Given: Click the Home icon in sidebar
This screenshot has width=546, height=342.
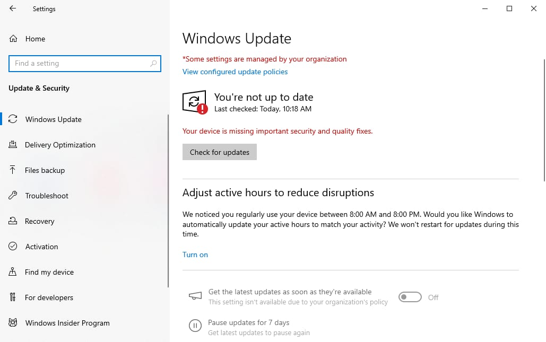Looking at the screenshot, I should 13,39.
